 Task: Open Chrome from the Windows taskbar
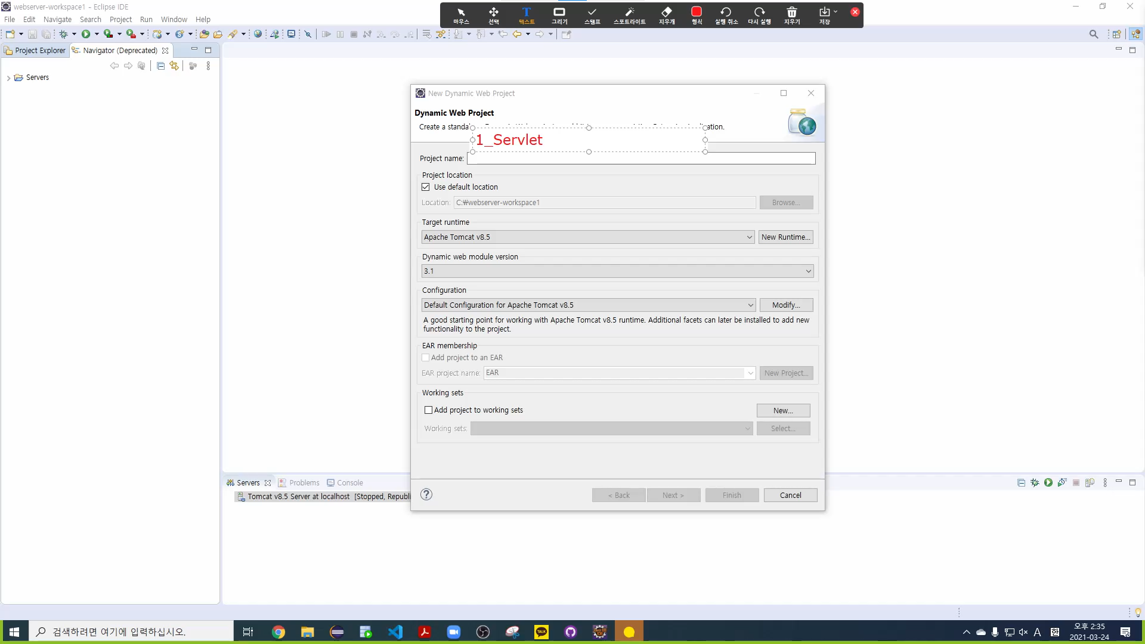[x=278, y=632]
